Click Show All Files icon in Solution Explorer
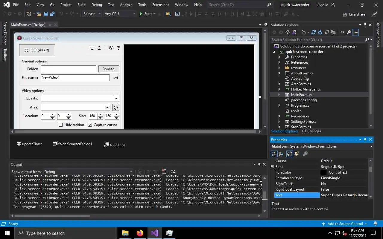The height and width of the screenshot is (239, 383). (x=333, y=32)
